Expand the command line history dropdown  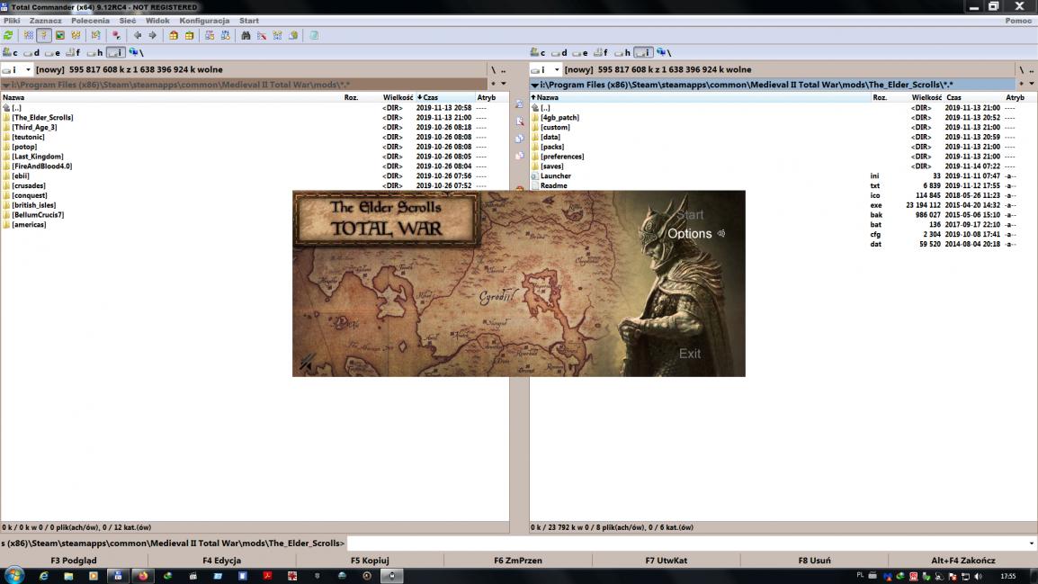tap(1031, 544)
